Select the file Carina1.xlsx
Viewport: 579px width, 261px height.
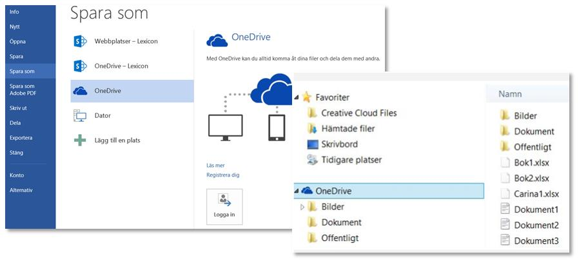[536, 194]
